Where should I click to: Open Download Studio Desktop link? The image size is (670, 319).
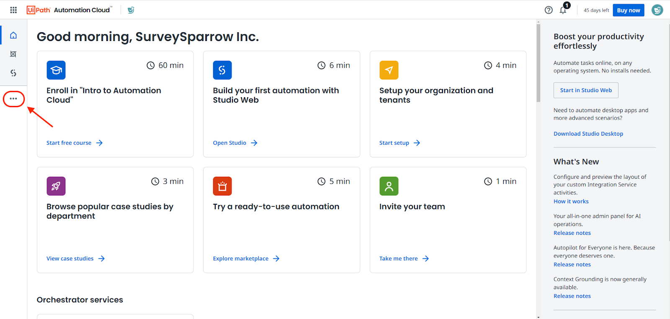588,134
